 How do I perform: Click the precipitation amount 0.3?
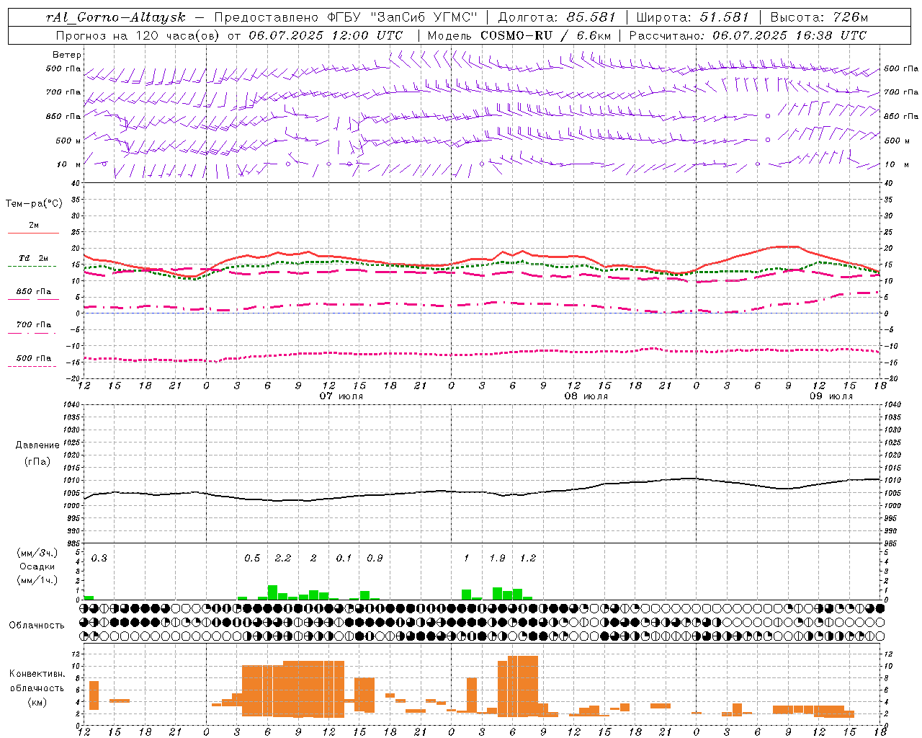click(99, 559)
